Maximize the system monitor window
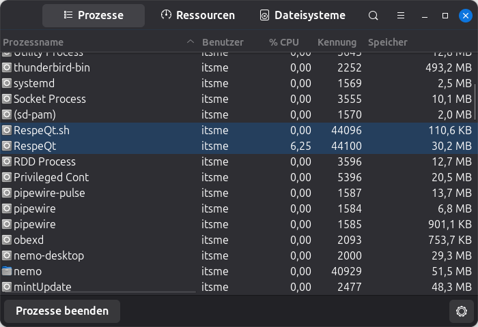The width and height of the screenshot is (478, 327). [x=445, y=15]
